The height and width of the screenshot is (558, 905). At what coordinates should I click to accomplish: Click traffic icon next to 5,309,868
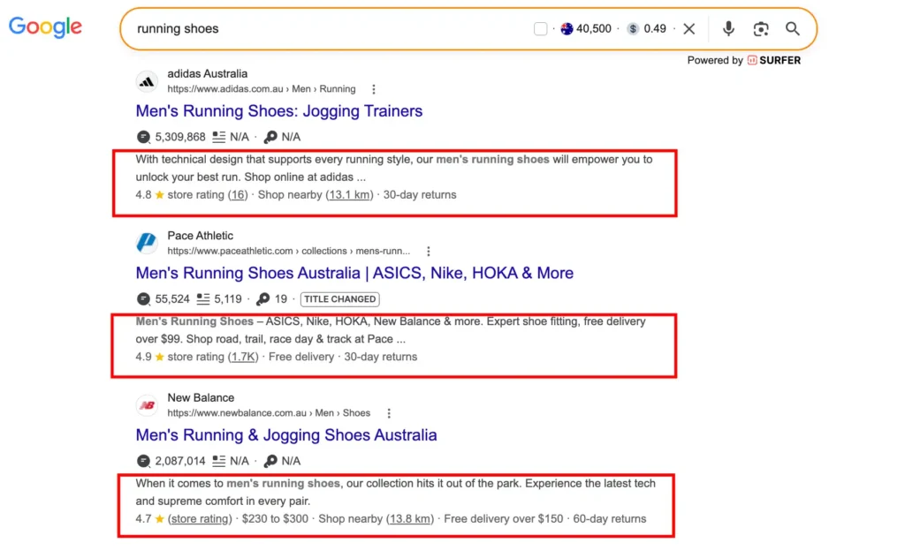pos(143,137)
